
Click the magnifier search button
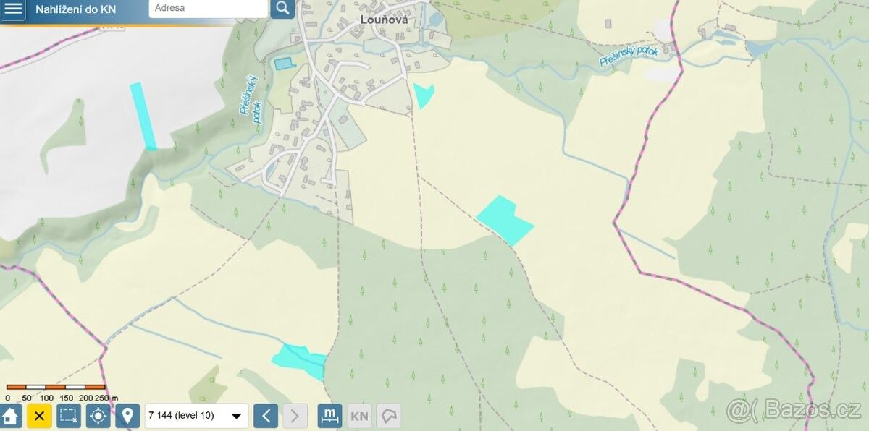pos(282,9)
